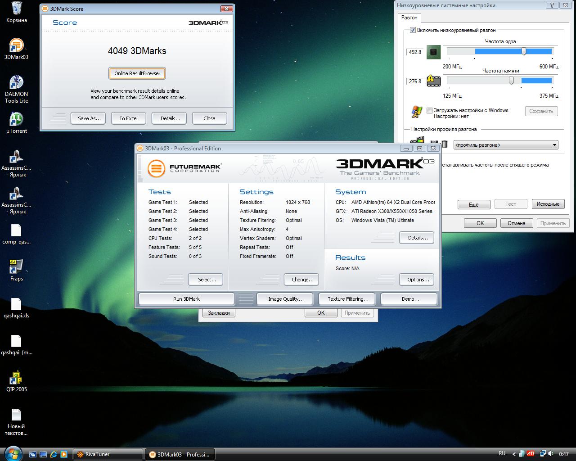
Task: Enable Загружать настройки с Windows checkbox
Action: pyautogui.click(x=429, y=110)
